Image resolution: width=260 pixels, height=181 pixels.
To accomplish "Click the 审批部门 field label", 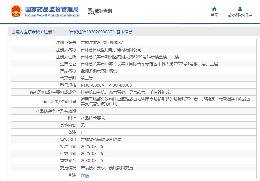I will [x=68, y=140].
